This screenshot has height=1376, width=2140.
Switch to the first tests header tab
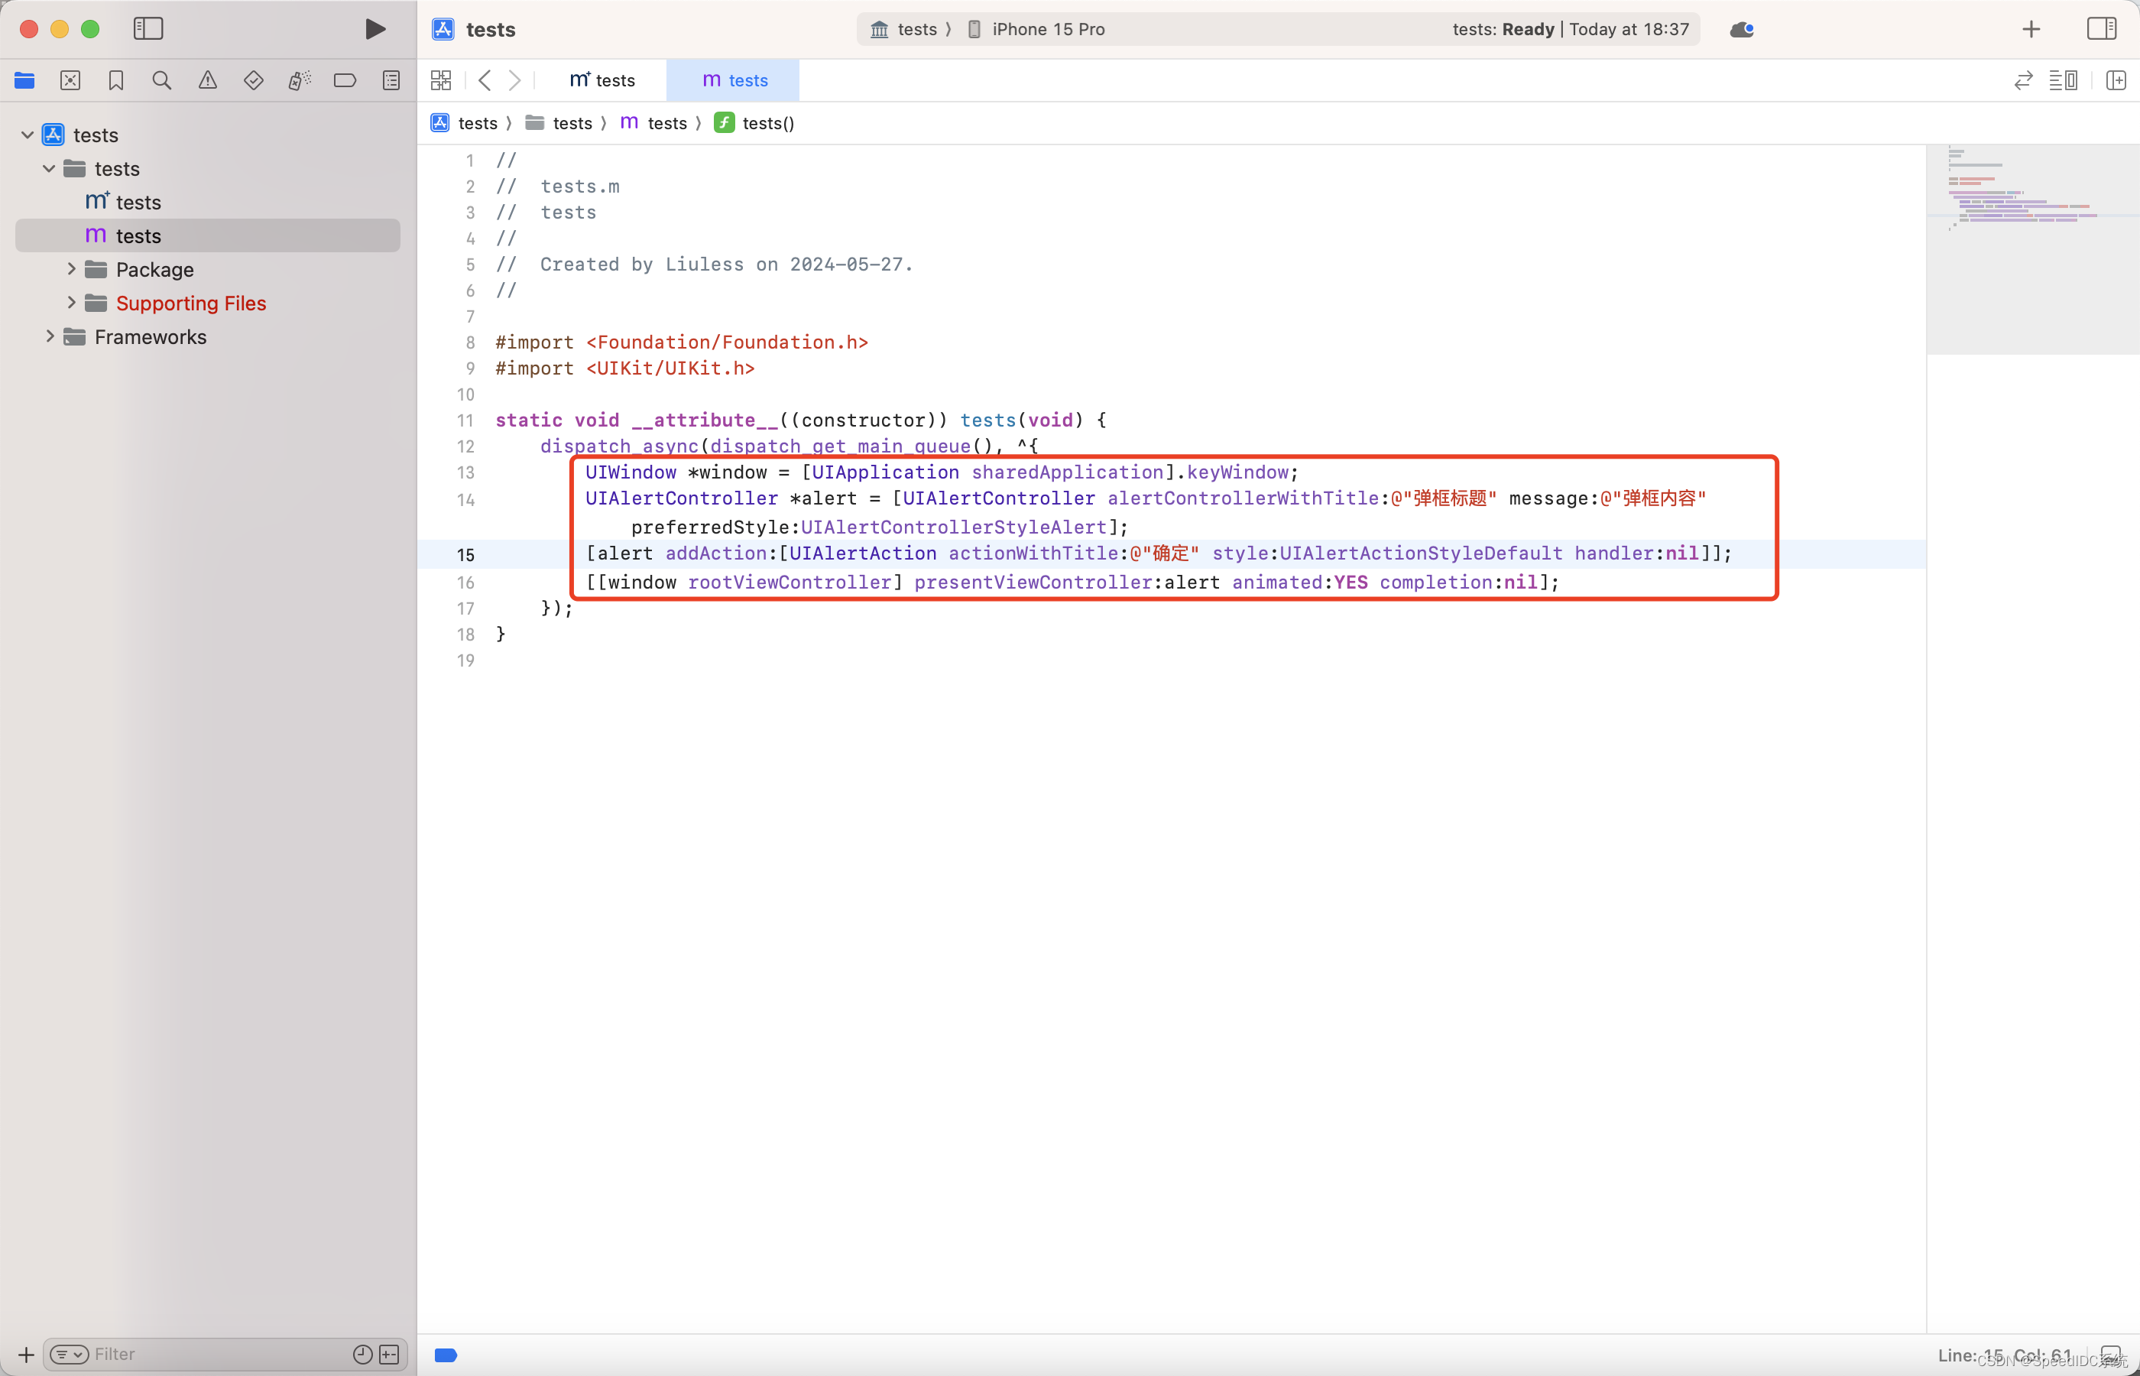pyautogui.click(x=602, y=80)
